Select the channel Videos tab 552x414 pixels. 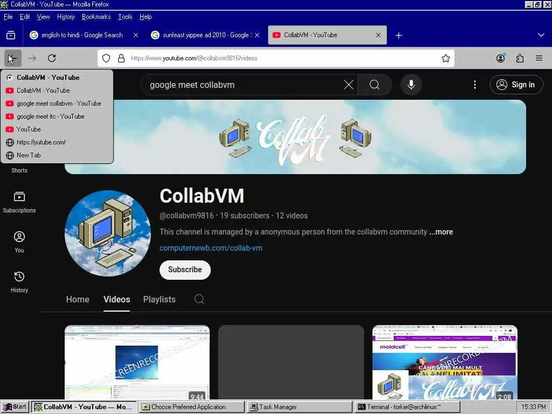point(116,300)
